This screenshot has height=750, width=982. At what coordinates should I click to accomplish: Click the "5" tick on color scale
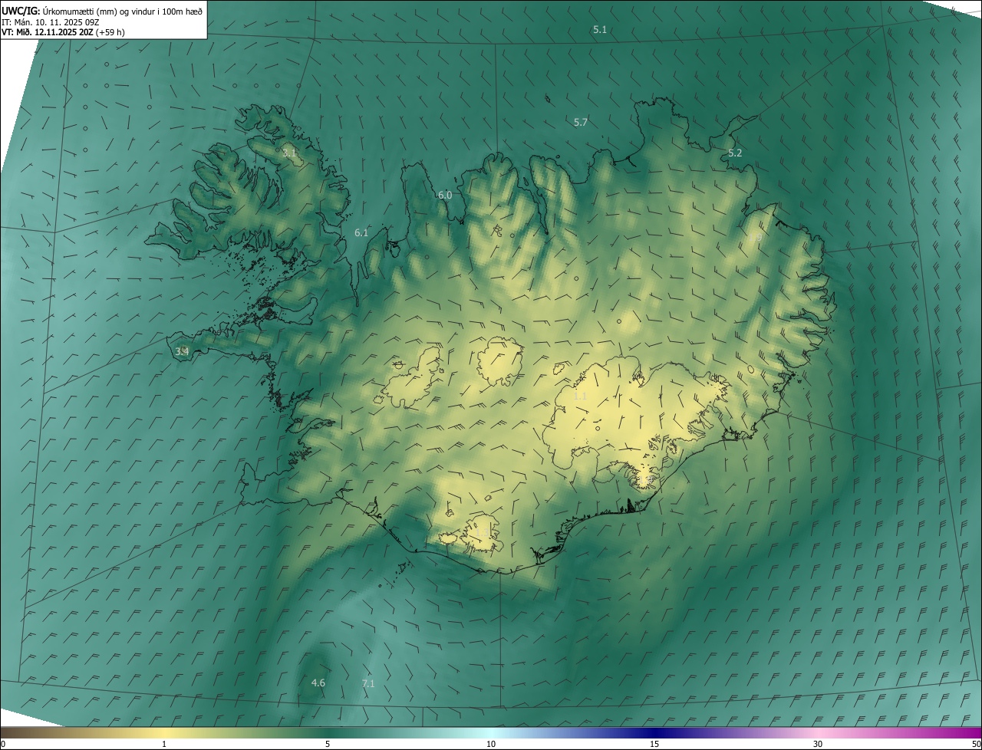point(328,744)
